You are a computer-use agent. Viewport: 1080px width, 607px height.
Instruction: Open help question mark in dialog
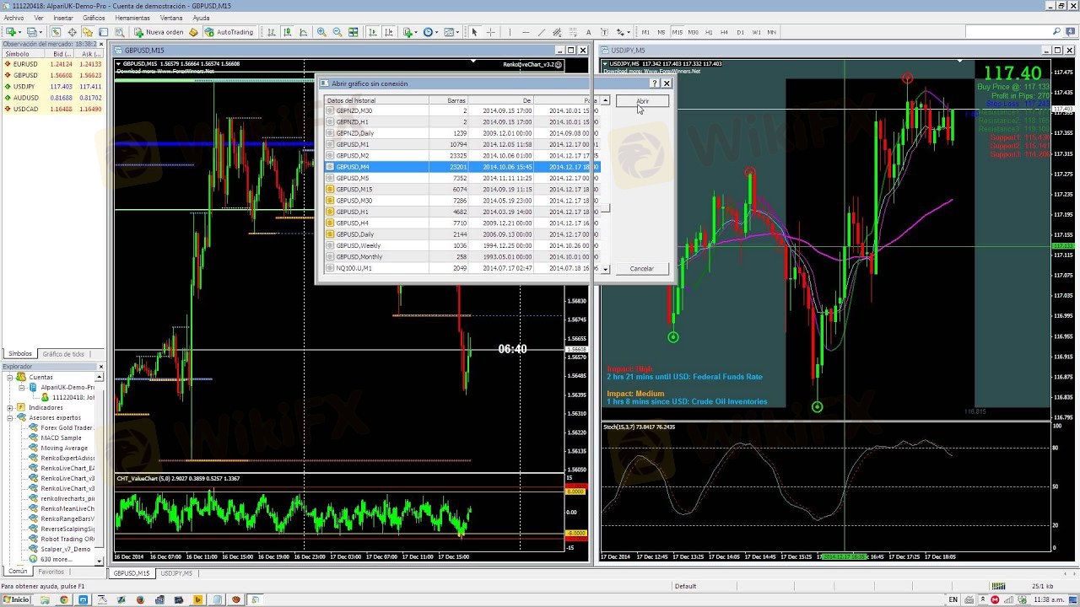pyautogui.click(x=654, y=83)
